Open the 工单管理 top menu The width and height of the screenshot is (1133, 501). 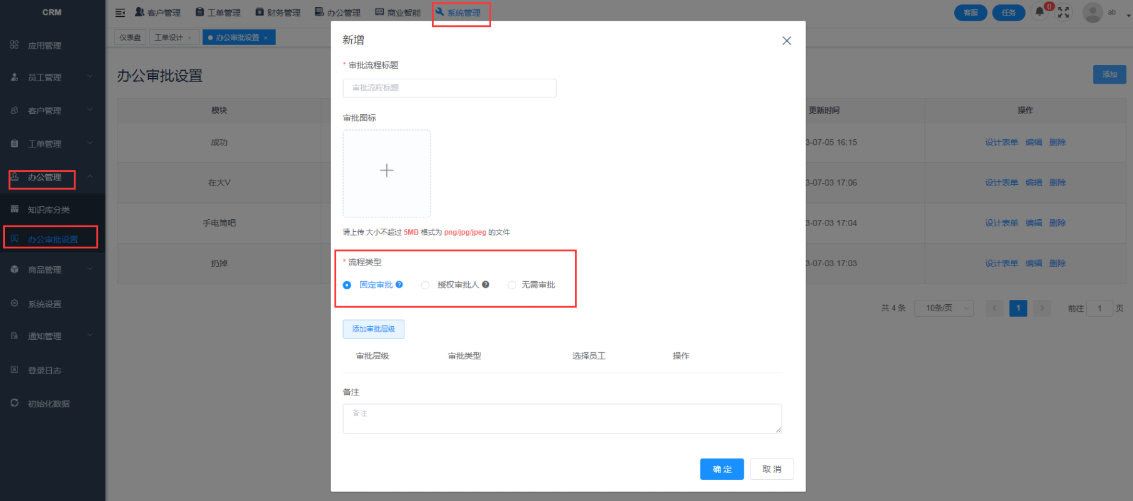pyautogui.click(x=218, y=12)
